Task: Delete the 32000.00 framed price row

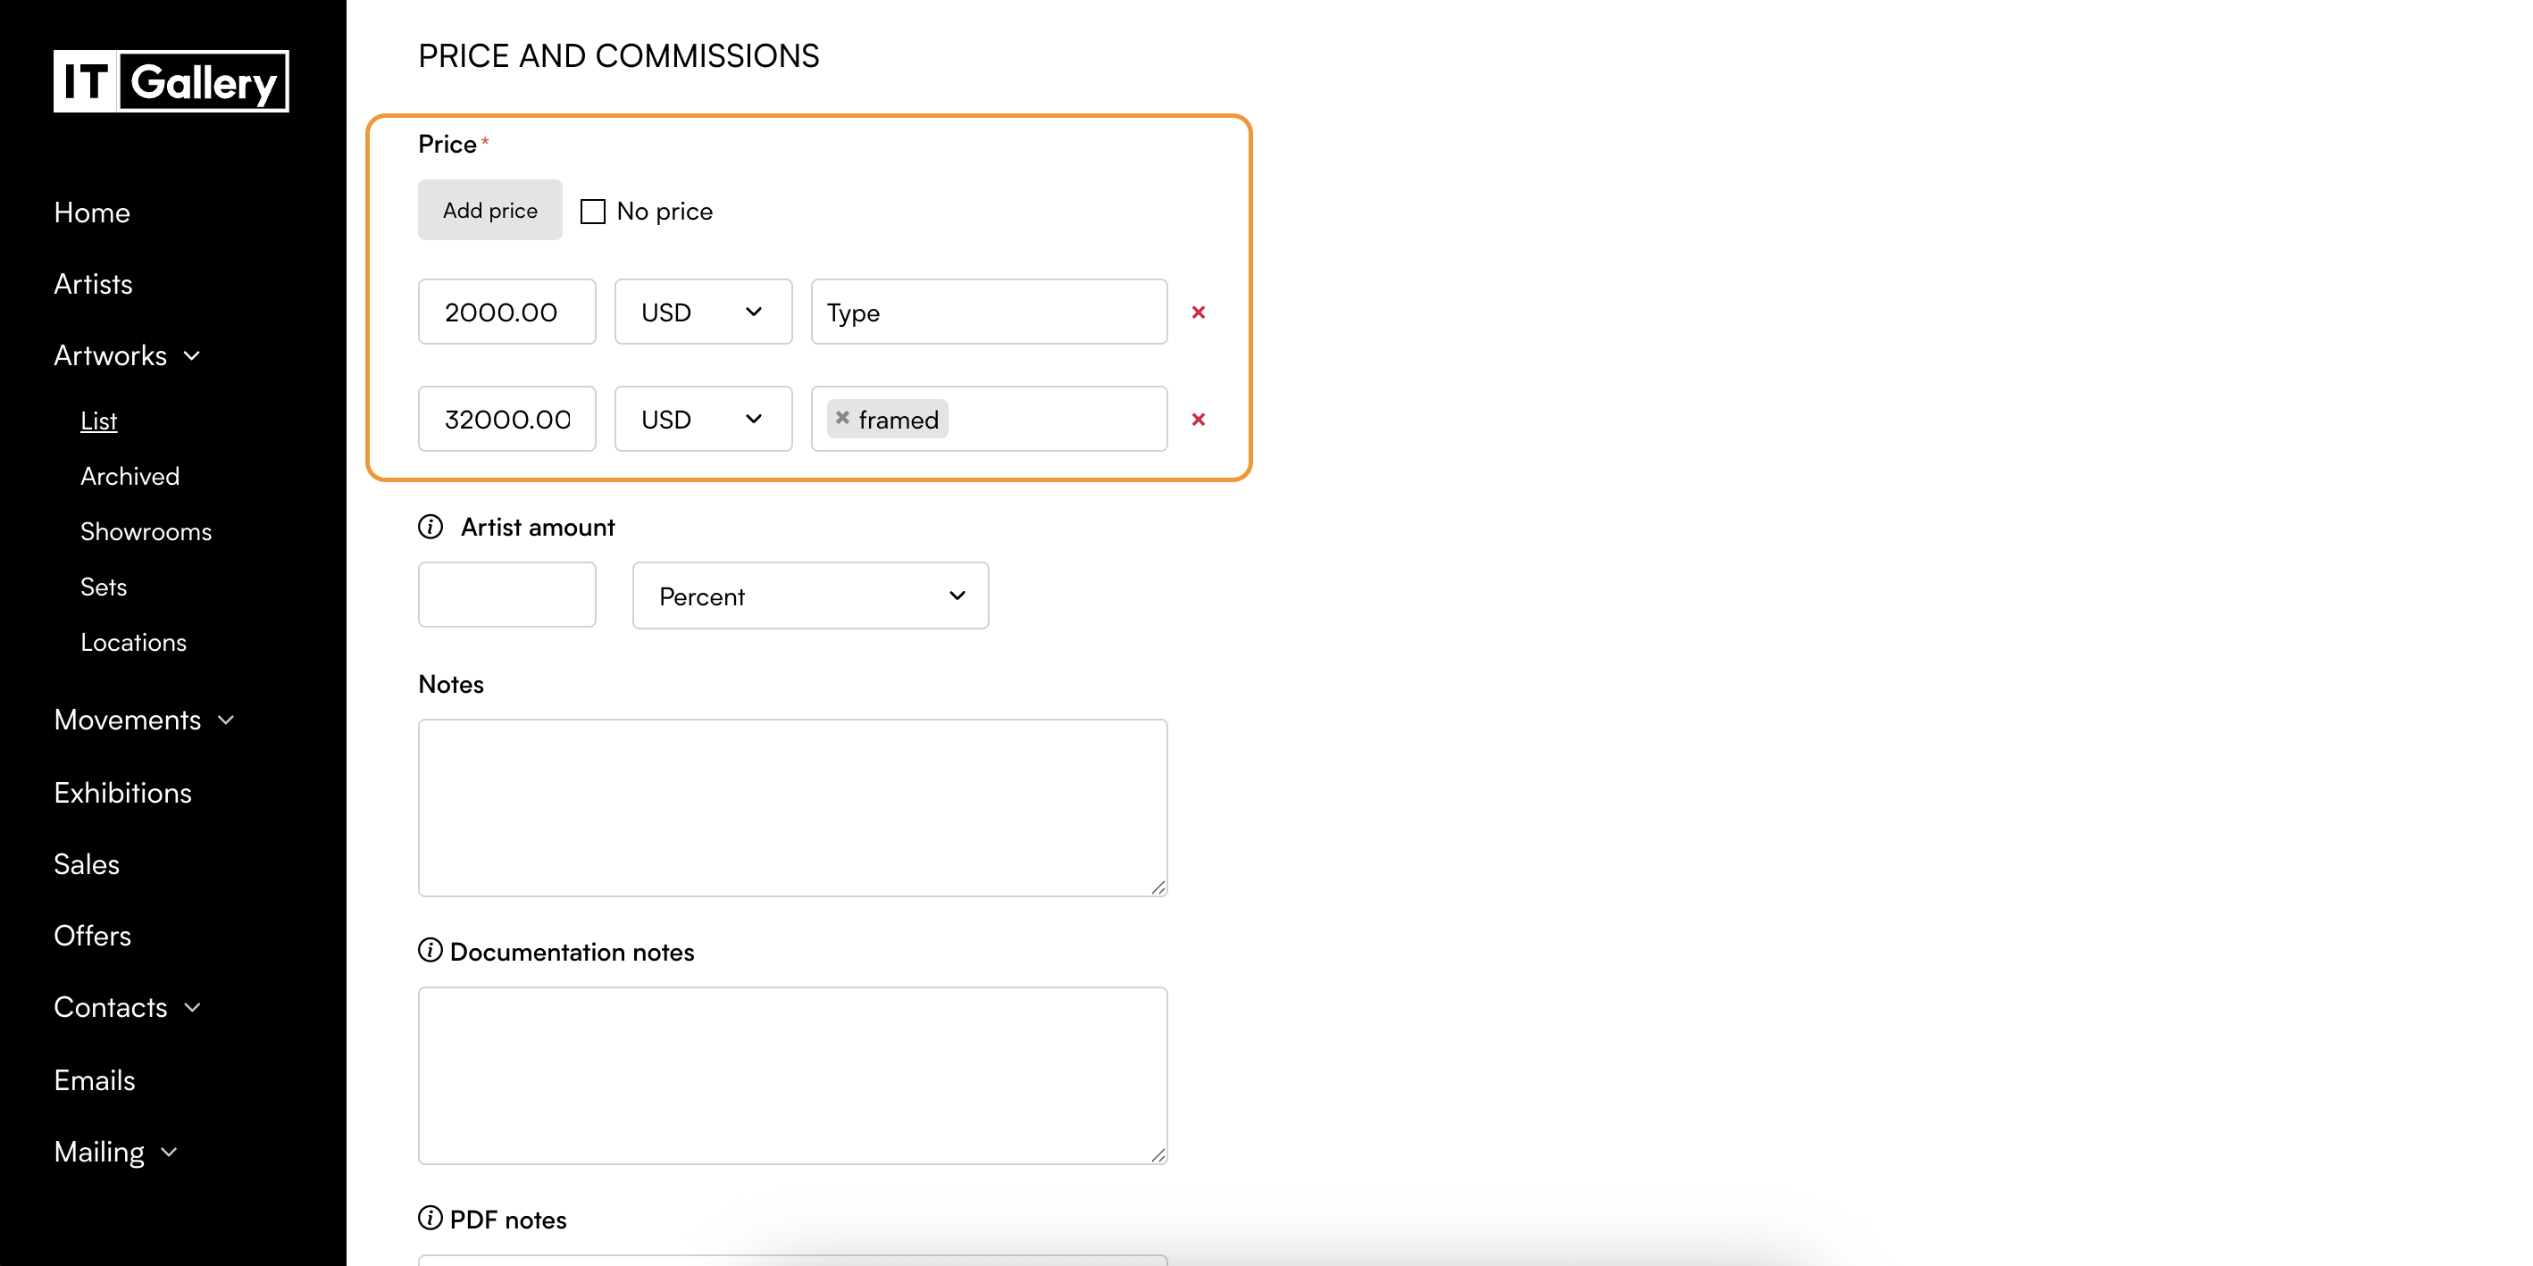Action: point(1198,419)
